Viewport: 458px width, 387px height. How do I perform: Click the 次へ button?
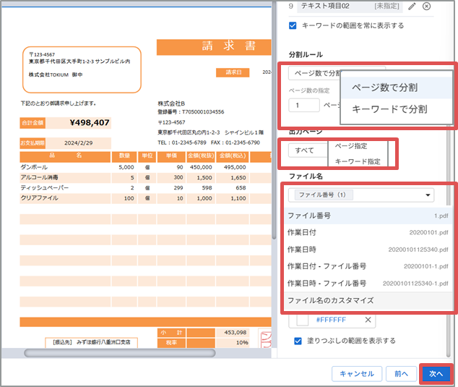436,373
